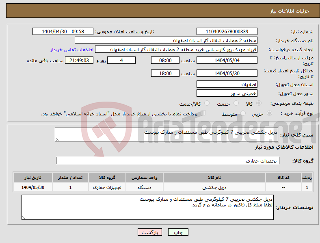320x243 pixels.
Task: Click the نوع فرآیند خرید label
Action: (297, 113)
